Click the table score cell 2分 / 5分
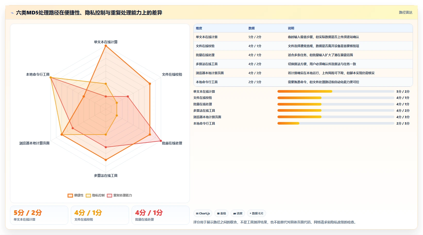The image size is (423, 235). click(255, 82)
